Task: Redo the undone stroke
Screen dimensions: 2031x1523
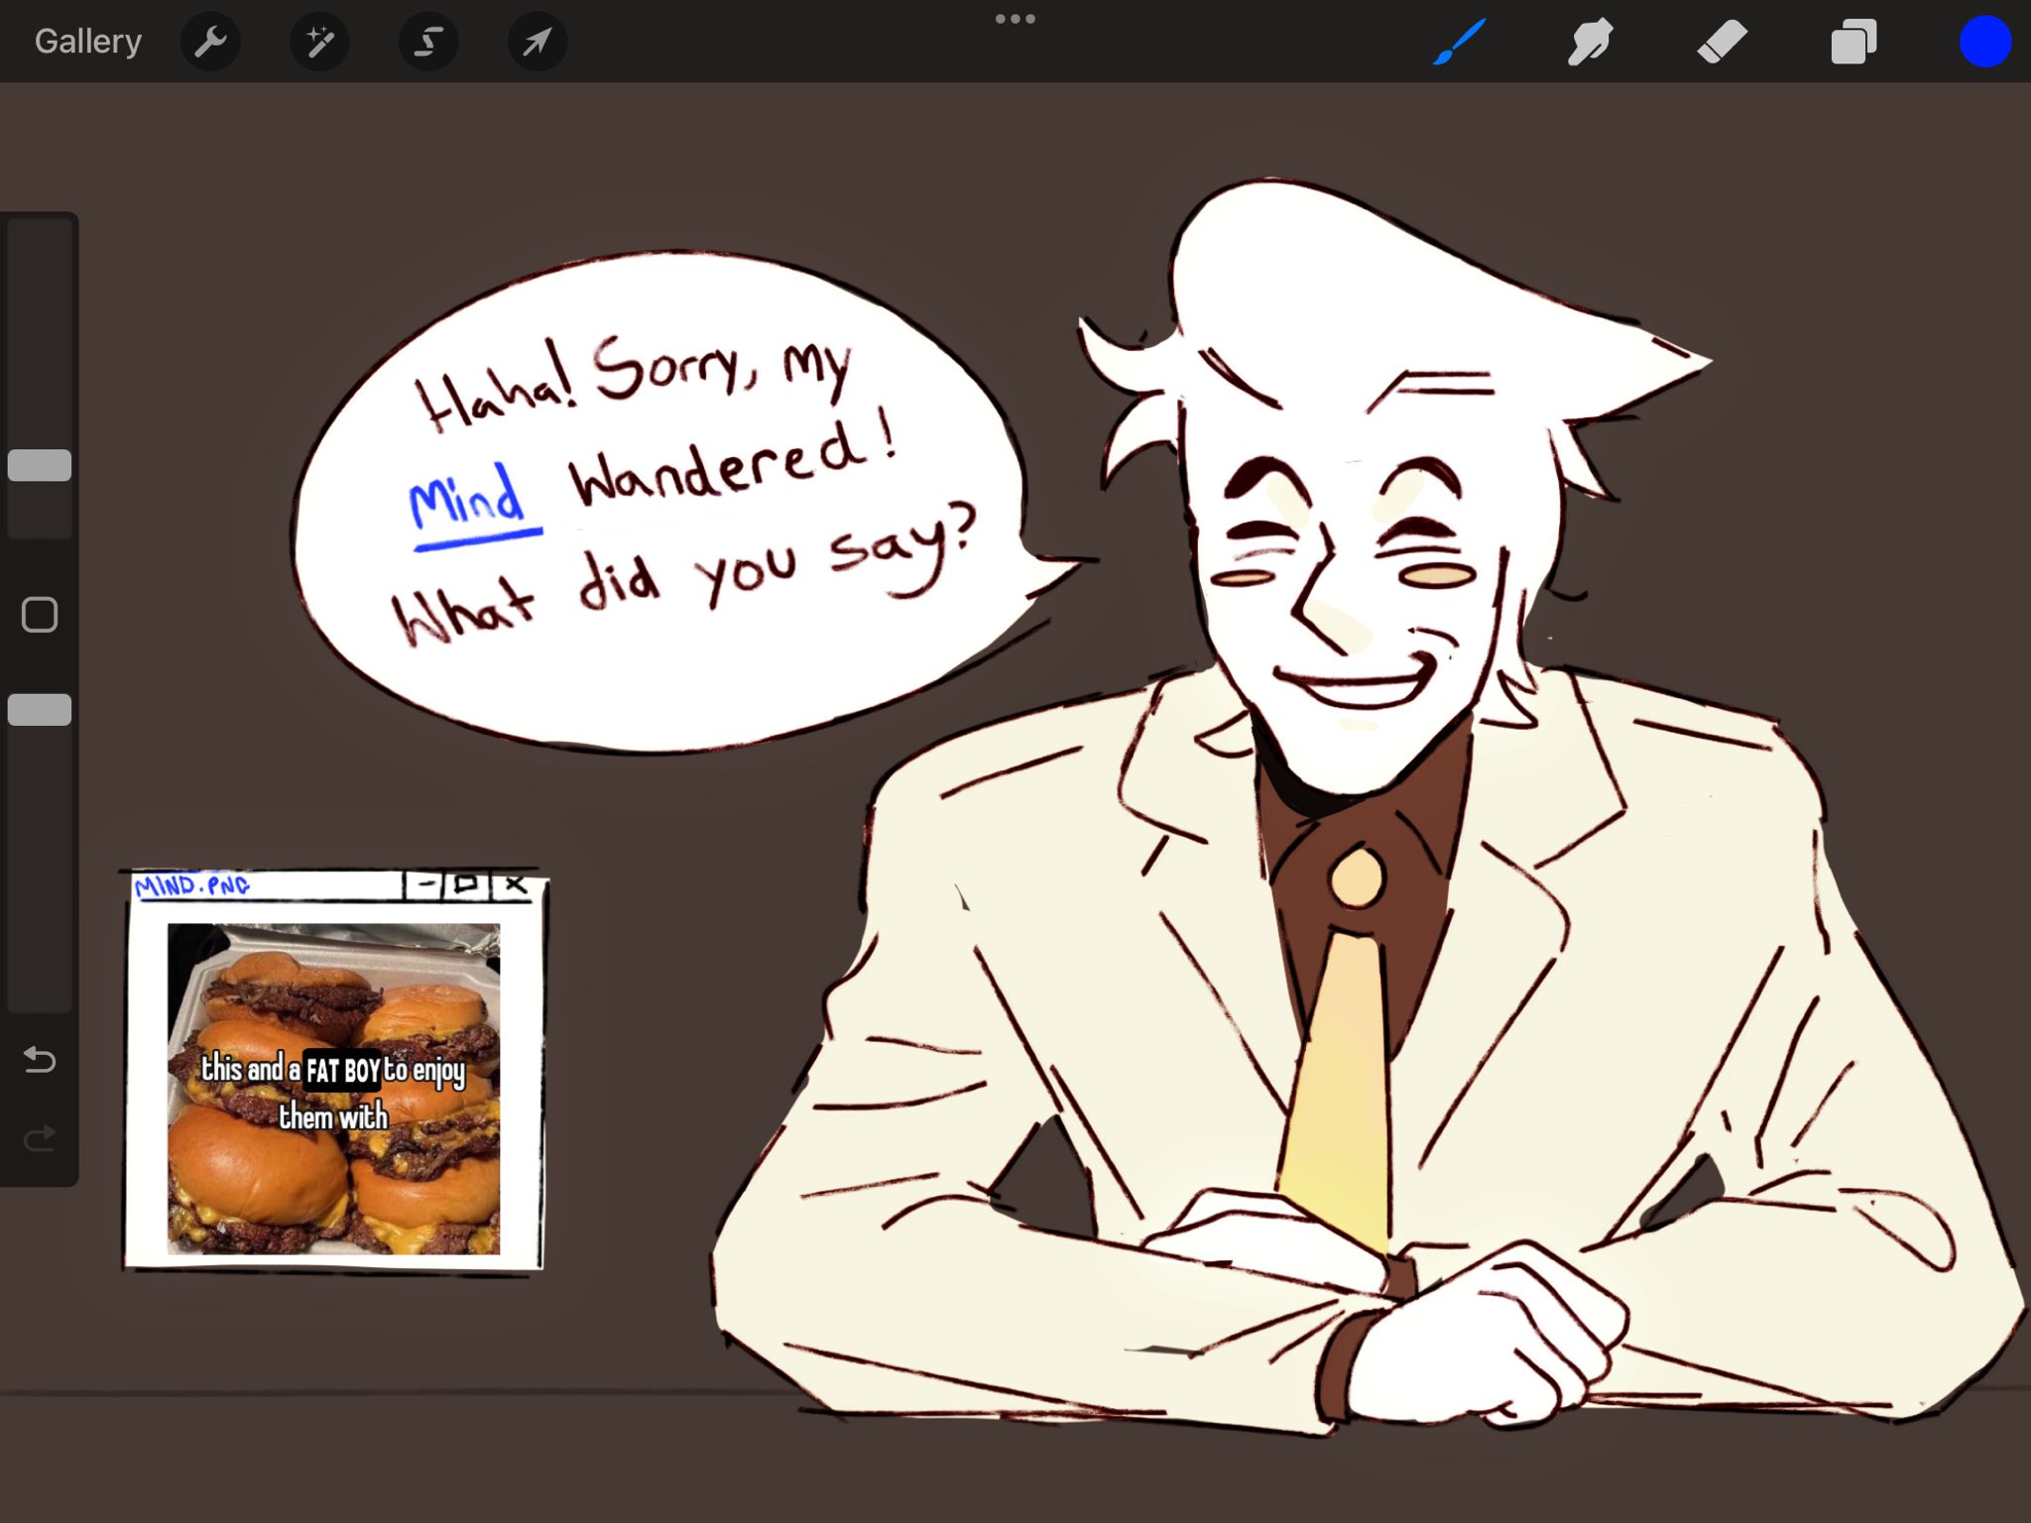Action: pos(40,1138)
